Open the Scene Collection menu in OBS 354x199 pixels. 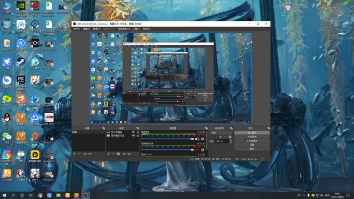coord(124,29)
